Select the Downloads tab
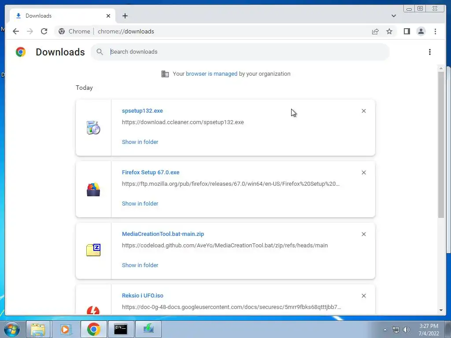The image size is (451, 338). click(63, 16)
